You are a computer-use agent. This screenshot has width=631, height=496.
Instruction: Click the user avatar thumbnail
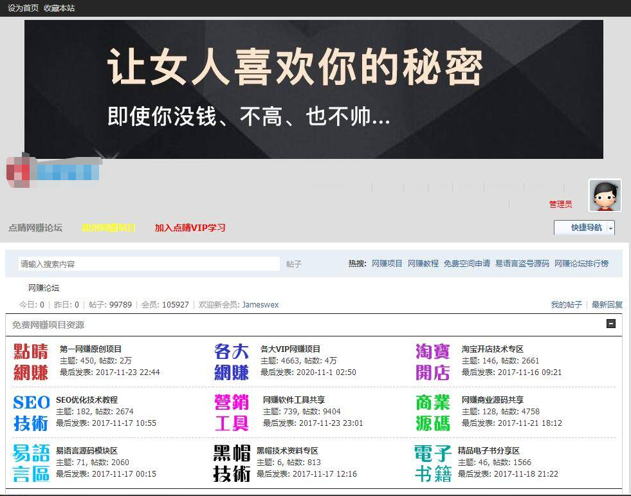point(605,196)
